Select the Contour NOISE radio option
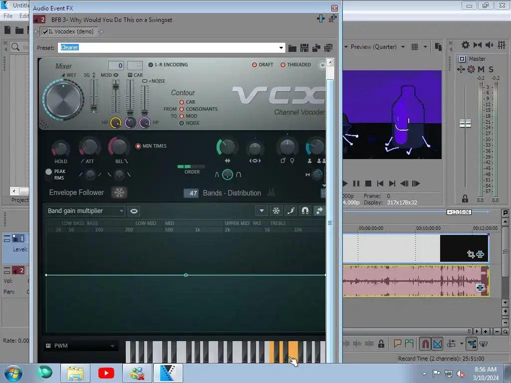Viewport: 511px width, 383px height. pyautogui.click(x=182, y=123)
